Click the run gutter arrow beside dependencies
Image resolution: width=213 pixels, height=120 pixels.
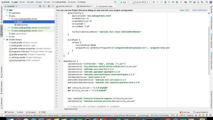point(60,61)
